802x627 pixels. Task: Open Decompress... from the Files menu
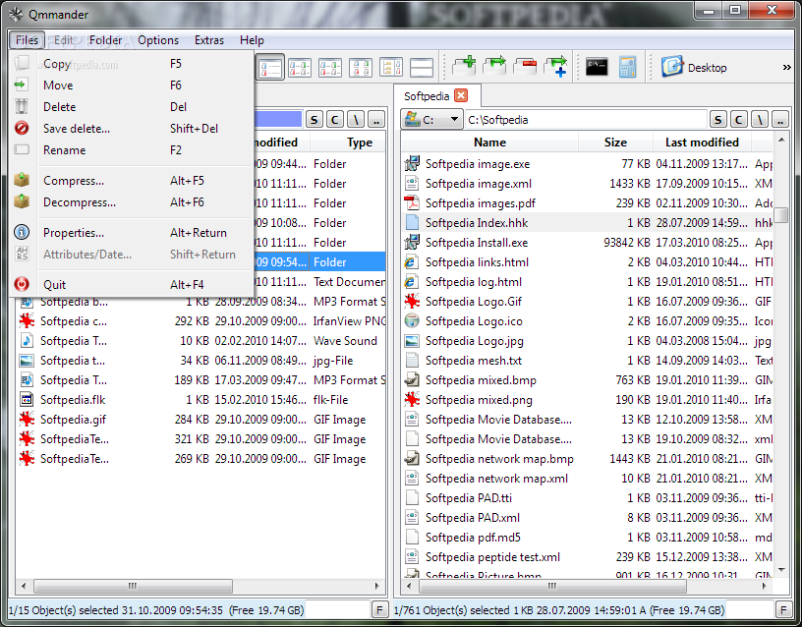(x=131, y=202)
